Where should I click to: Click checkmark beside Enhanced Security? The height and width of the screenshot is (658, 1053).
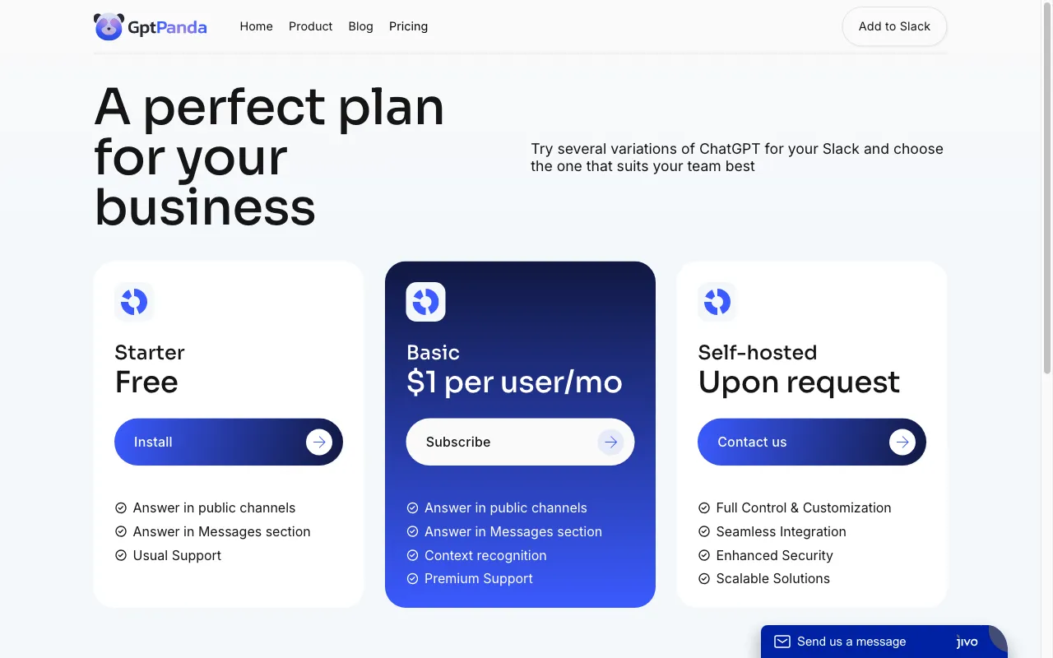click(x=704, y=555)
